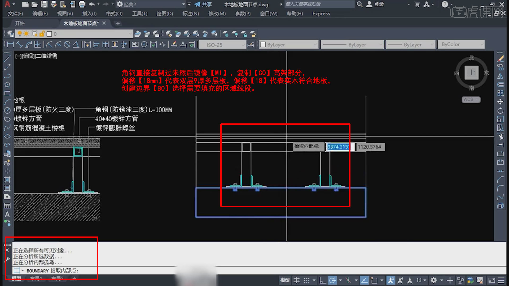Screen dimensions: 509x286
Task: Select the Rectangle draw tool
Action: click(7, 93)
